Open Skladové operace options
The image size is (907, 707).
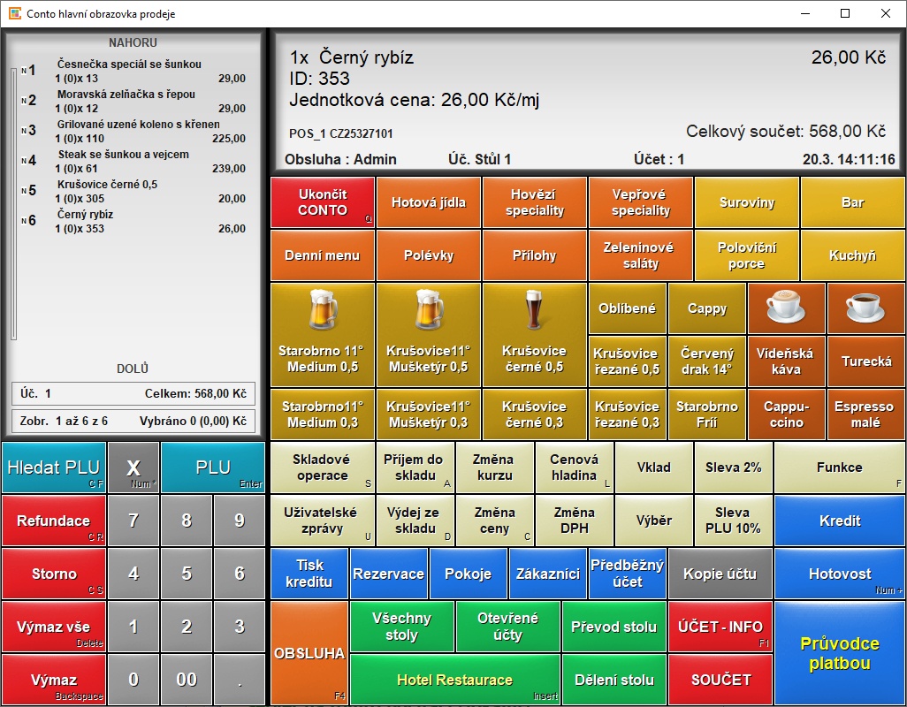[322, 468]
